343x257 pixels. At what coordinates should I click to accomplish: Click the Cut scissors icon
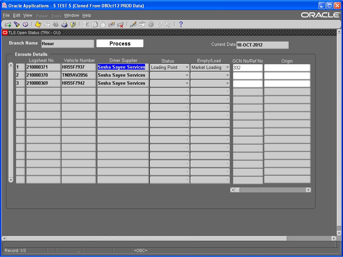86,24
